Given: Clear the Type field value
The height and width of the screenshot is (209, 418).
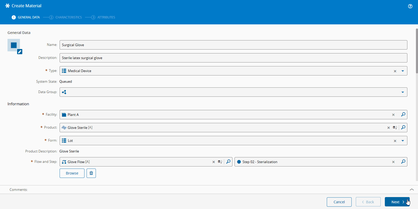Looking at the screenshot, I should [x=395, y=71].
